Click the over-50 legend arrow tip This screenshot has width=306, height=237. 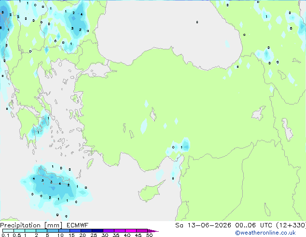pos(153,231)
